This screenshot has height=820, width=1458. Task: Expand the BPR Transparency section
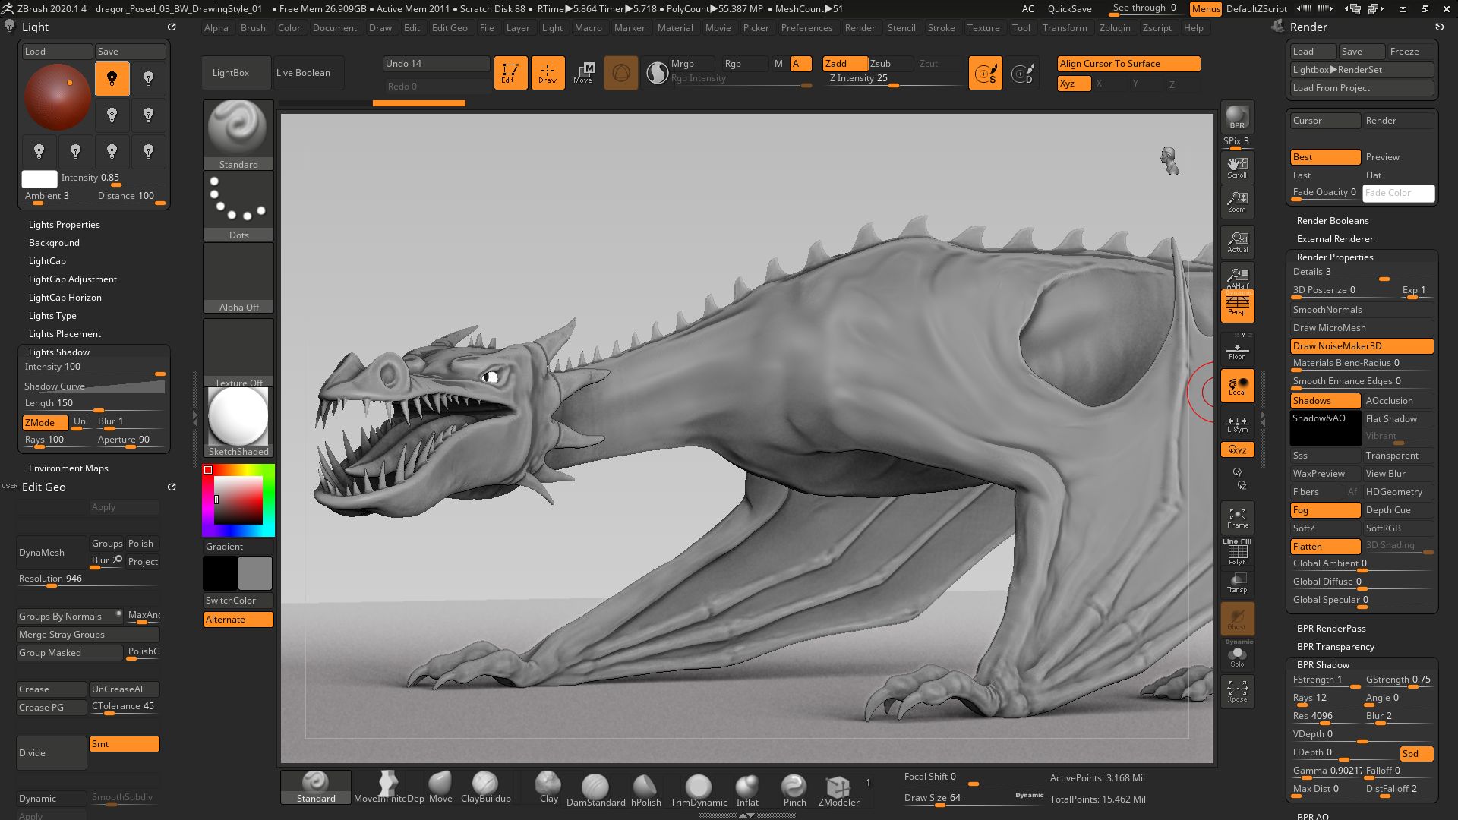tap(1336, 647)
